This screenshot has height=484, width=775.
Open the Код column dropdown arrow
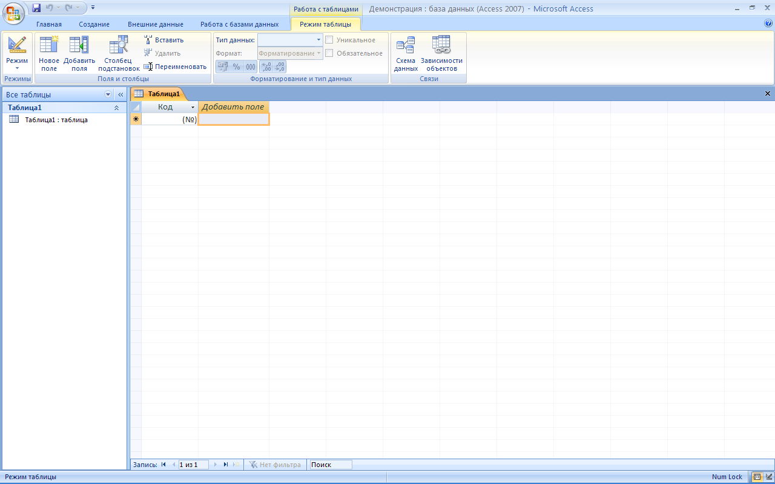tap(193, 107)
